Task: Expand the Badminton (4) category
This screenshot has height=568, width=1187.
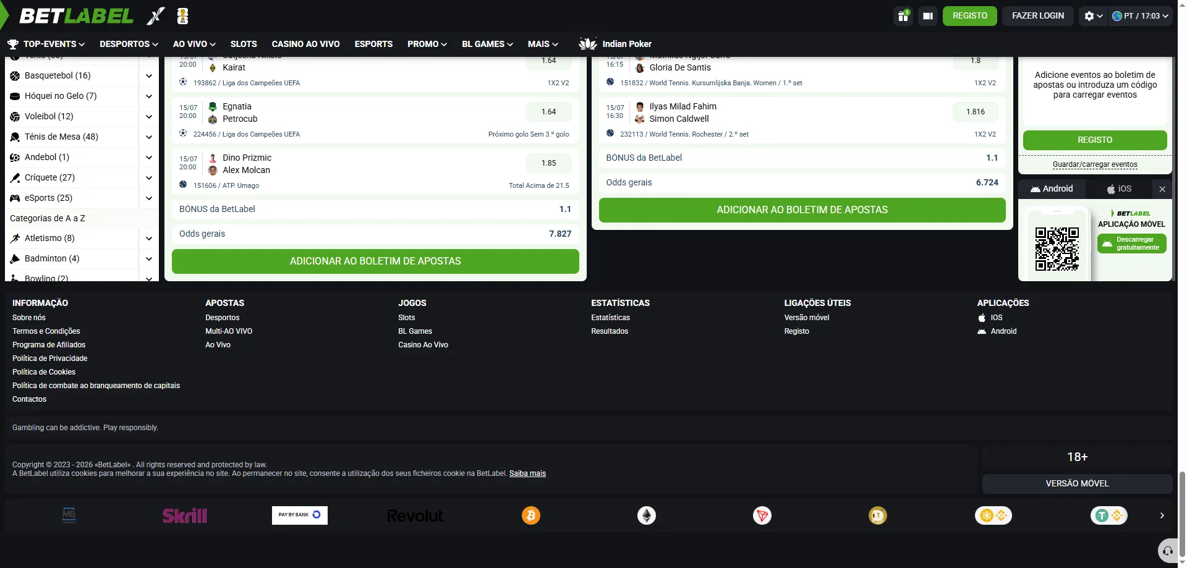Action: click(149, 259)
